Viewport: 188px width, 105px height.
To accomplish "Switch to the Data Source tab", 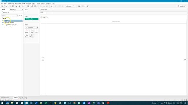I will coord(5,98).
